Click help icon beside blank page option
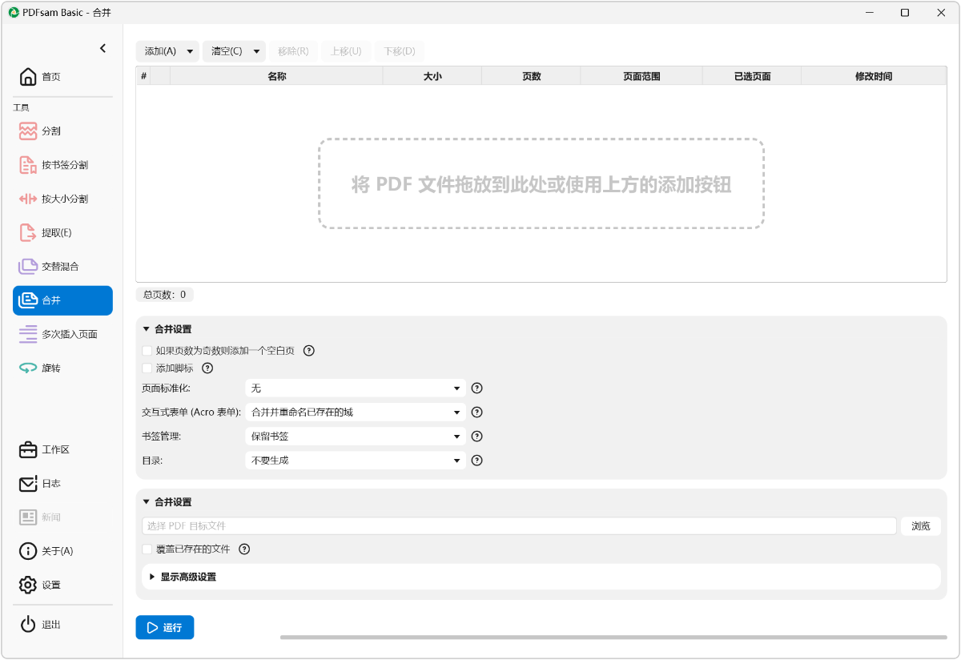This screenshot has height=660, width=961. pos(308,350)
